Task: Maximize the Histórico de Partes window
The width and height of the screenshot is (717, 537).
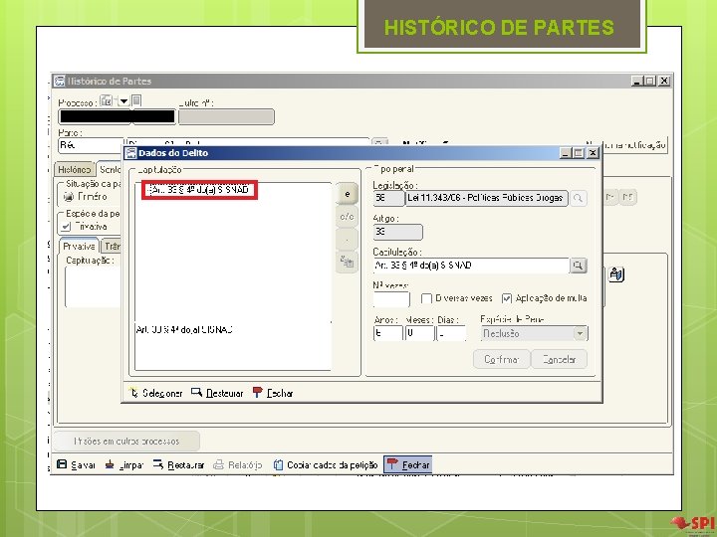Action: (x=649, y=82)
